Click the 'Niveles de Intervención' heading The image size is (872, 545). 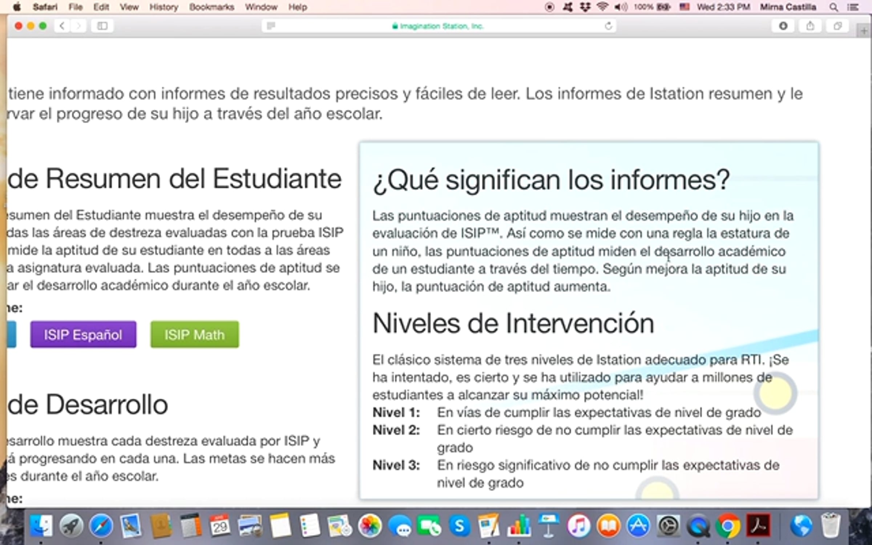[513, 323]
